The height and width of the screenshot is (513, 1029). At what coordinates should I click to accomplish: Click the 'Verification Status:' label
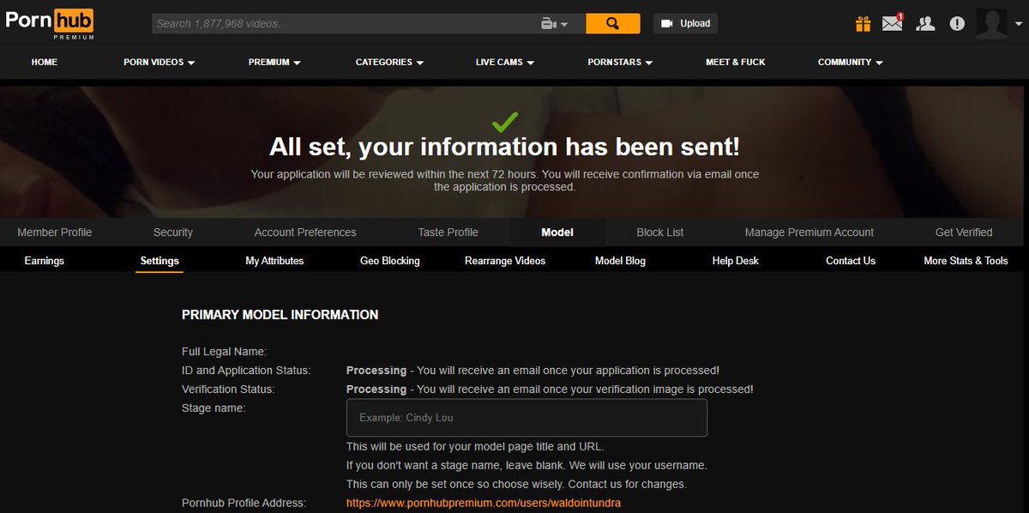click(228, 389)
